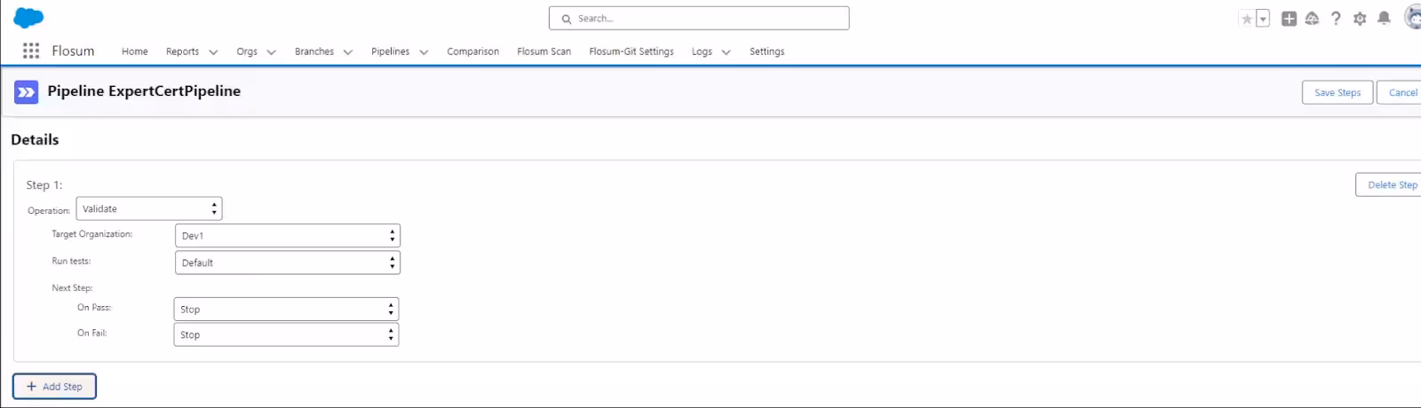This screenshot has width=1421, height=408.
Task: Click inside the global Search box
Action: (x=699, y=18)
